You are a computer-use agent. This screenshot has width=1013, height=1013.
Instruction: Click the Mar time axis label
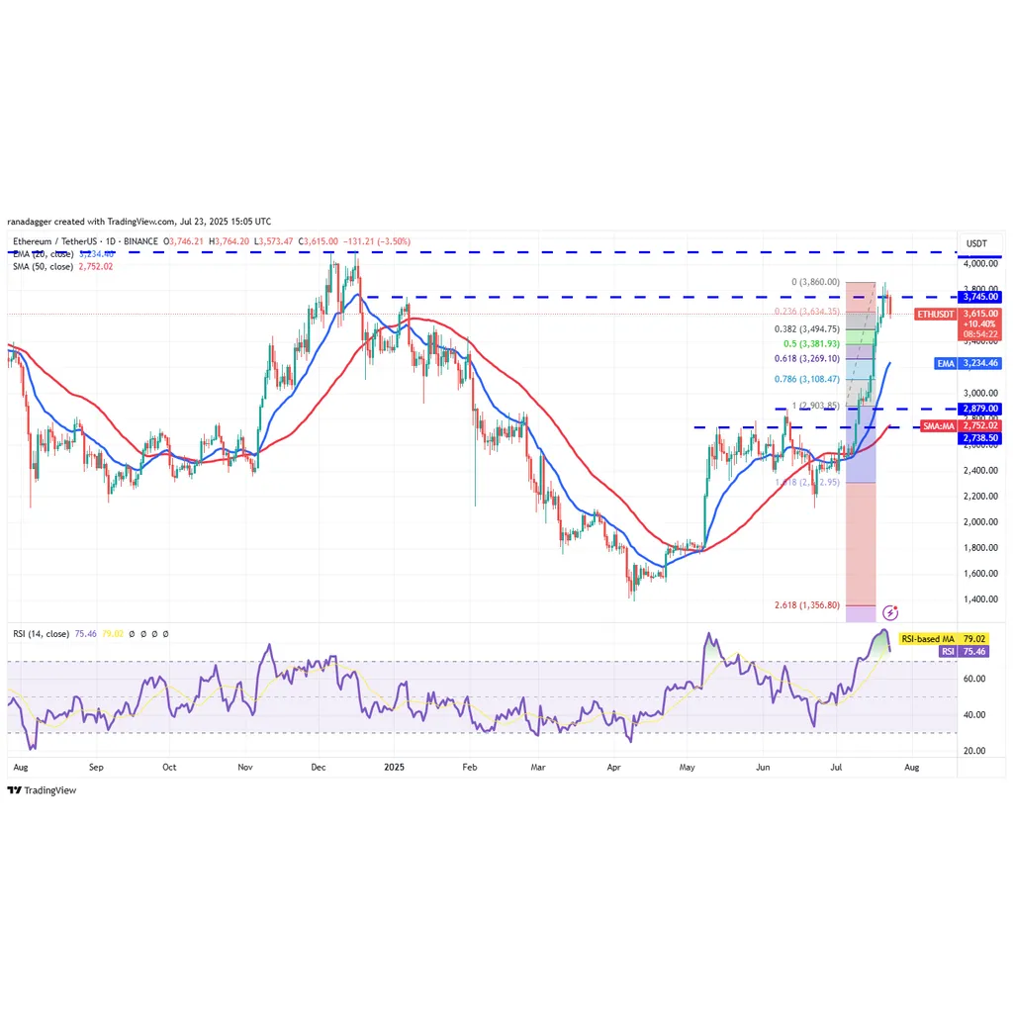pyautogui.click(x=538, y=768)
